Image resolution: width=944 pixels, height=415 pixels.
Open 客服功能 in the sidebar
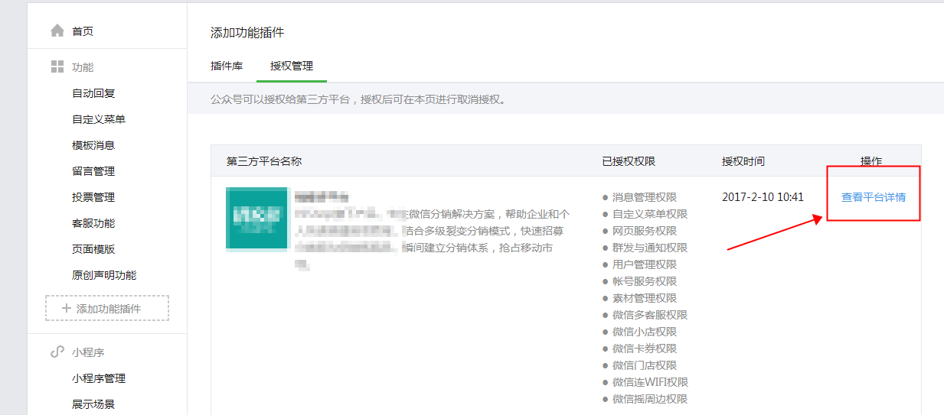(93, 223)
